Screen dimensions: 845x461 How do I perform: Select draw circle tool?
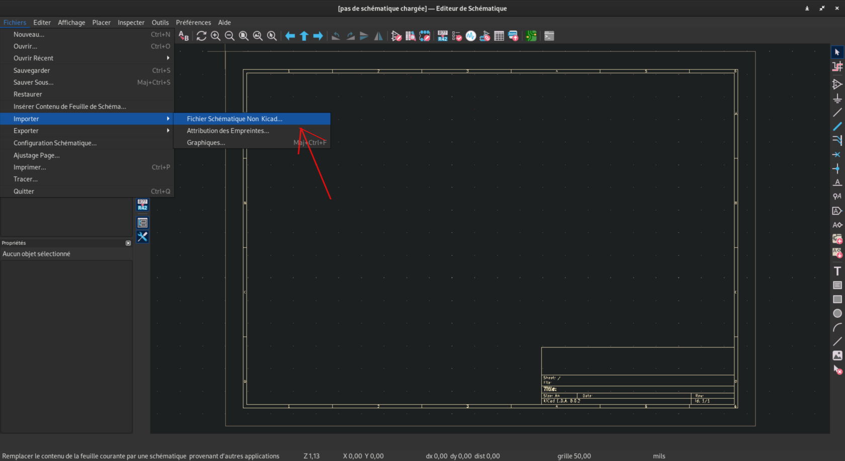coord(837,314)
